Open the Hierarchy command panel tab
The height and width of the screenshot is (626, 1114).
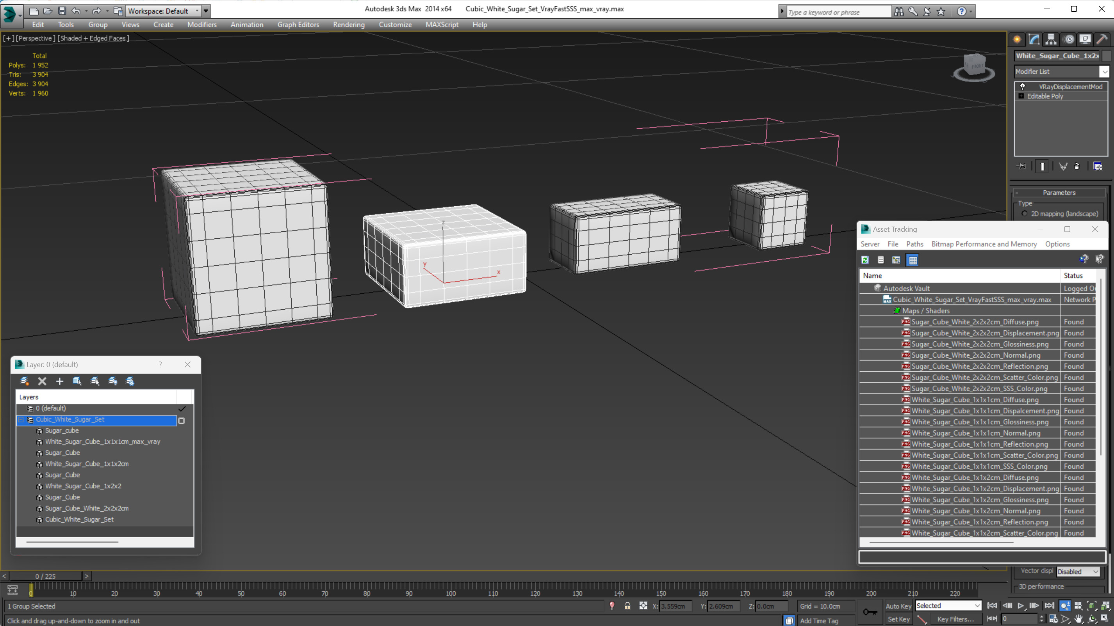tap(1051, 39)
